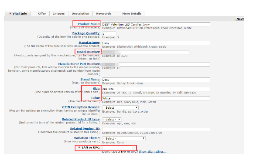Click the Related Product ID example text '013803086706, 0013803086706'
The image size is (253, 160).
140,133
